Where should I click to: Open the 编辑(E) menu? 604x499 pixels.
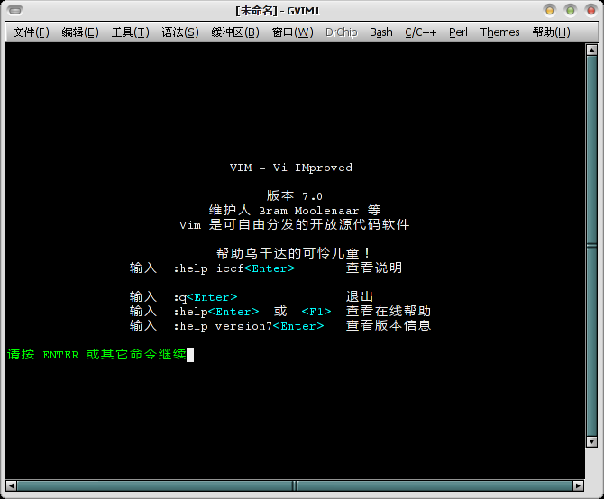pos(80,32)
